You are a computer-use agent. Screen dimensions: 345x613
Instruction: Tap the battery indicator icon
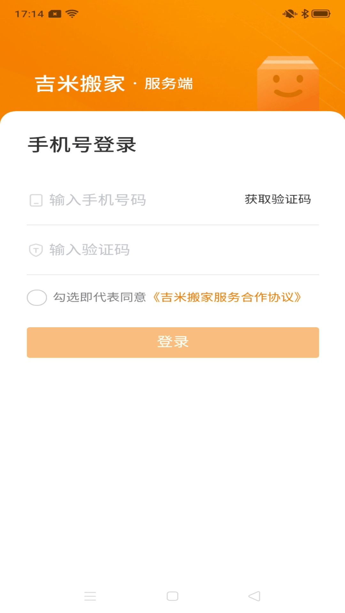pyautogui.click(x=321, y=14)
